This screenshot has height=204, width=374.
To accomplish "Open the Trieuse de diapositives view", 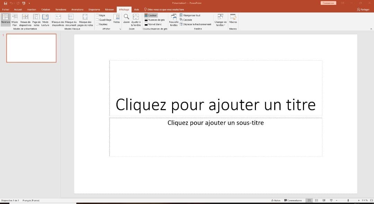I will (x=25, y=21).
